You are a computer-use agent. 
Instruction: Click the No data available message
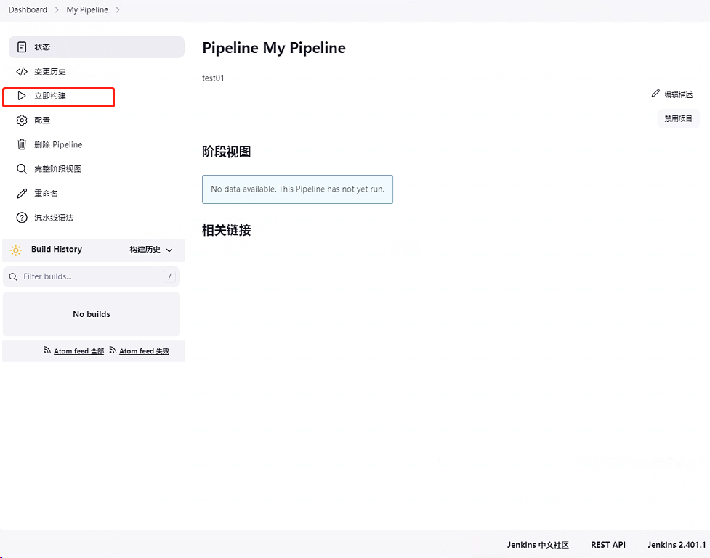pos(297,189)
